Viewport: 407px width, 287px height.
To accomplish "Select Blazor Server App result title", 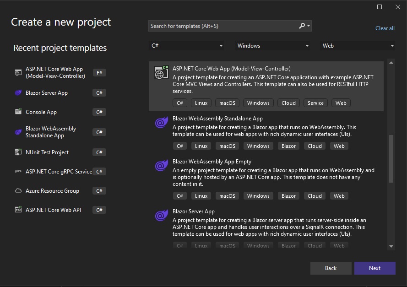I will (x=193, y=211).
